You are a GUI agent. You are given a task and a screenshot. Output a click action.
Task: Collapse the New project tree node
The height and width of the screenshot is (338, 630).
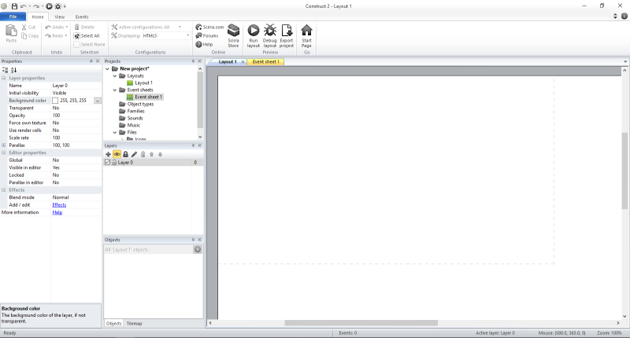tap(107, 69)
